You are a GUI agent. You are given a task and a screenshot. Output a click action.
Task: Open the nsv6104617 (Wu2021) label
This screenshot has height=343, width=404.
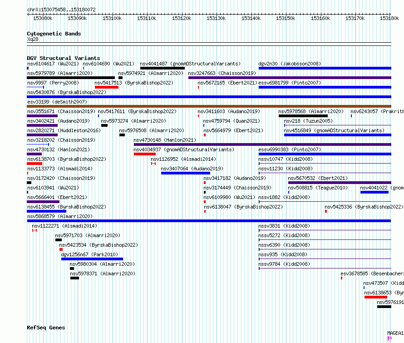53,64
